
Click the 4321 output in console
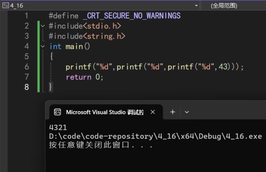pyautogui.click(x=58, y=127)
